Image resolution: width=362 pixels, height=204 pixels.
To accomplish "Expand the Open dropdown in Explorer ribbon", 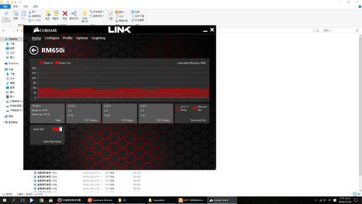I will pyautogui.click(x=125, y=12).
